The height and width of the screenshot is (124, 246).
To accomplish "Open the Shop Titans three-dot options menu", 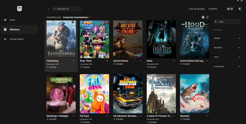I will [x=107, y=61].
